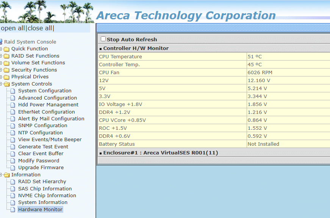Screen dimensions: 330x218
Task: Expand the Volume Set Functions tree node
Action: pyautogui.click(x=1, y=63)
